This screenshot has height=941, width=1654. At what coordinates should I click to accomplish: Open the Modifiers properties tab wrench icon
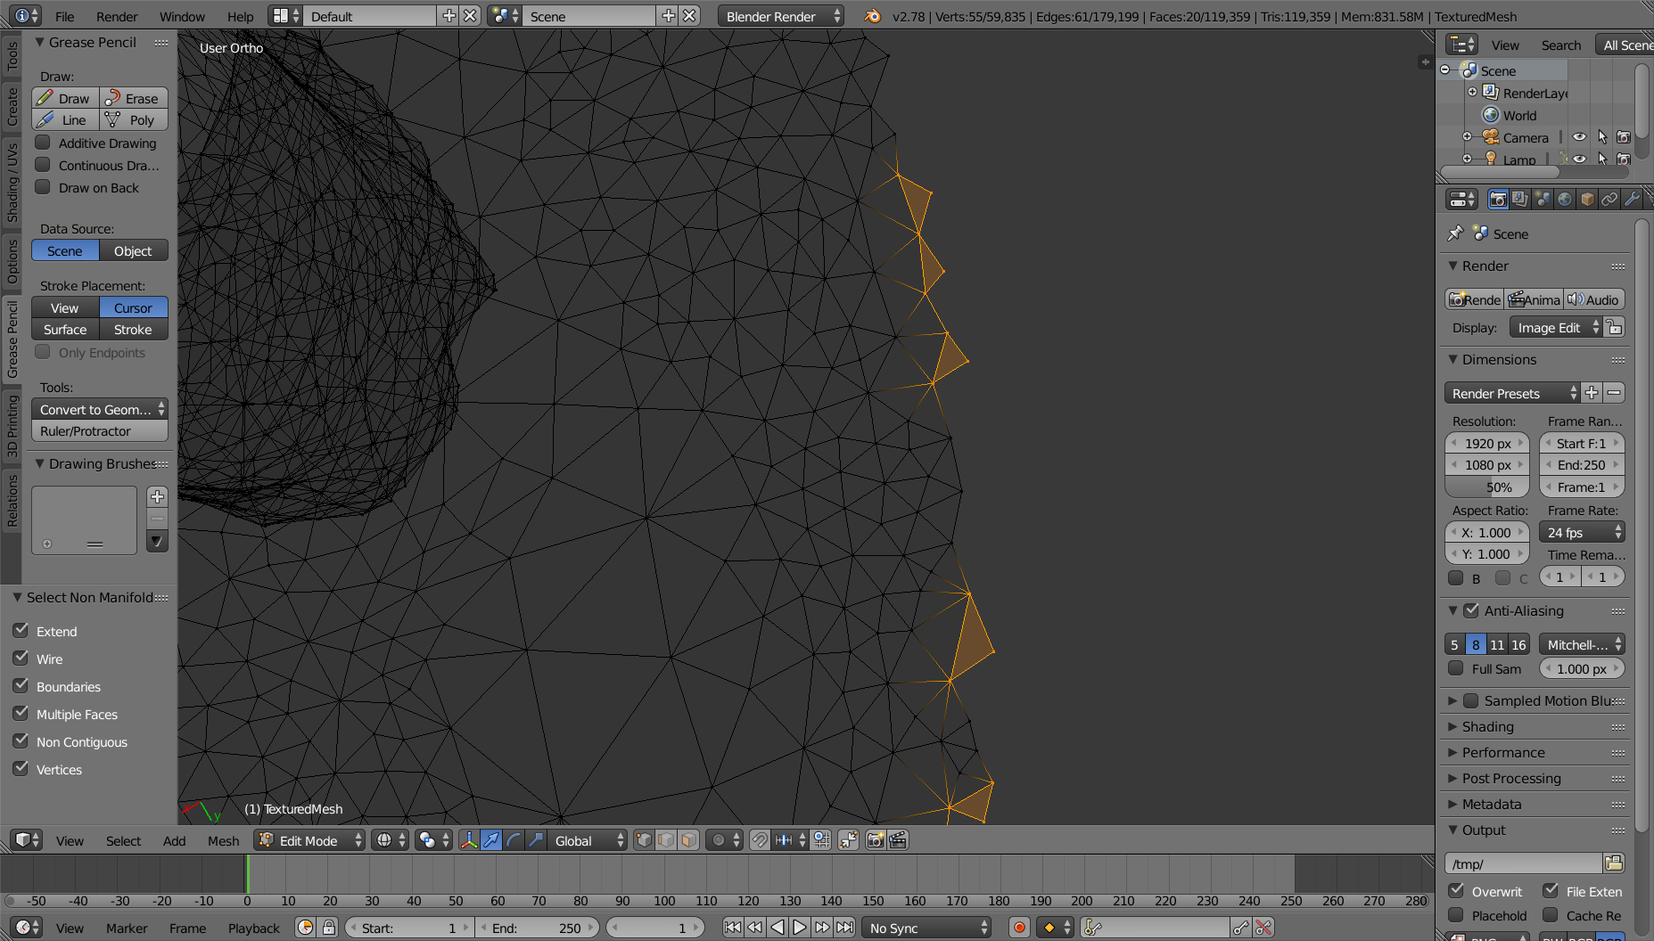[1632, 199]
